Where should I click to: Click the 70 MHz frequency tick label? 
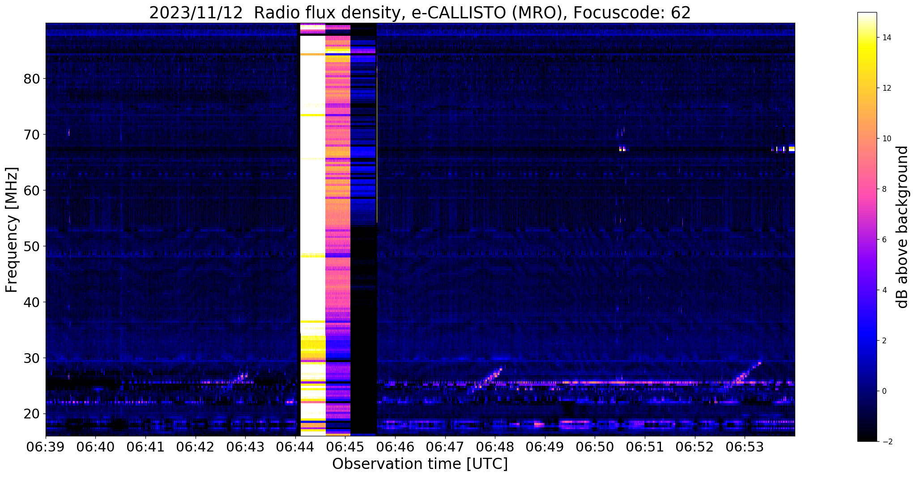tap(31, 135)
